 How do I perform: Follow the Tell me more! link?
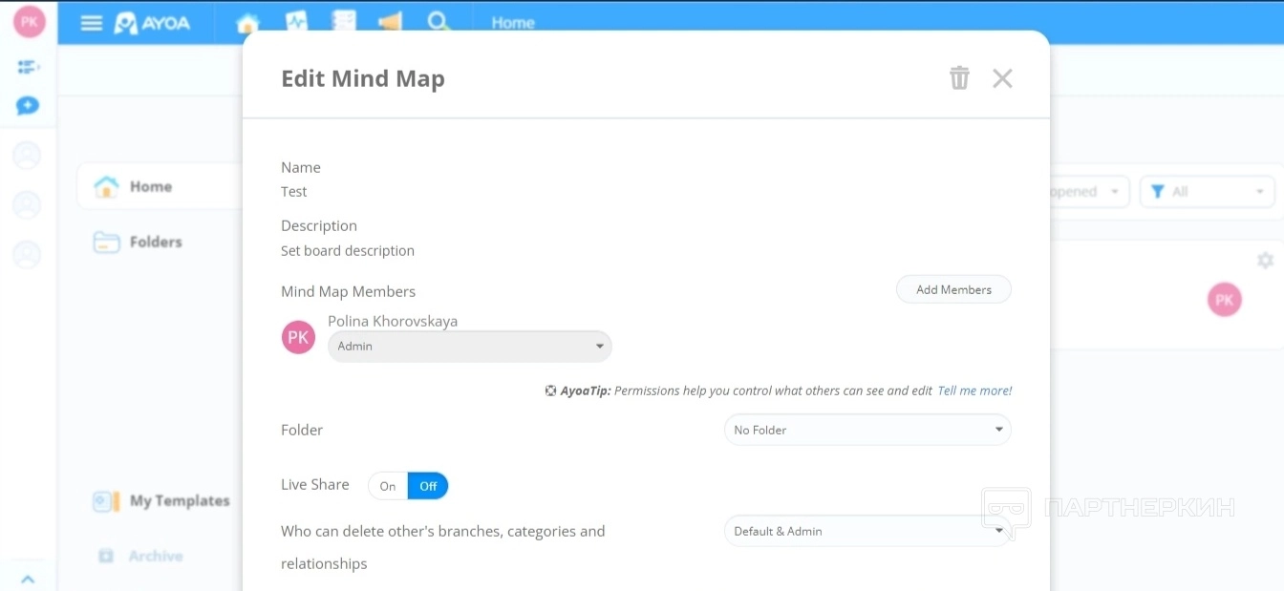(974, 390)
